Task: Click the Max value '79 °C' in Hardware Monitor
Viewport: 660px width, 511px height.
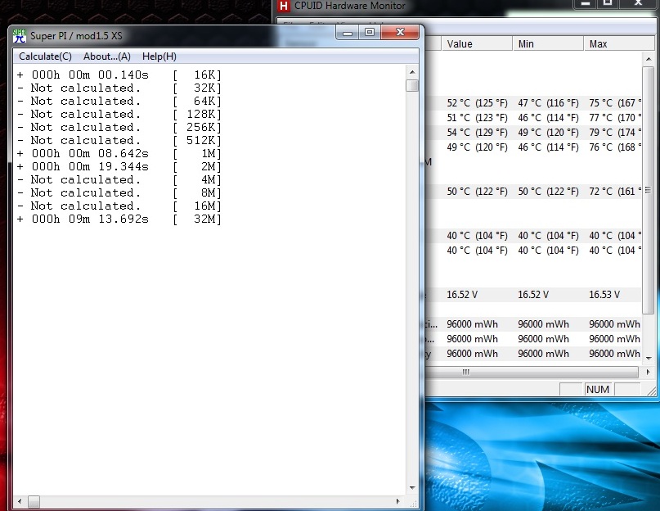Action: [614, 133]
